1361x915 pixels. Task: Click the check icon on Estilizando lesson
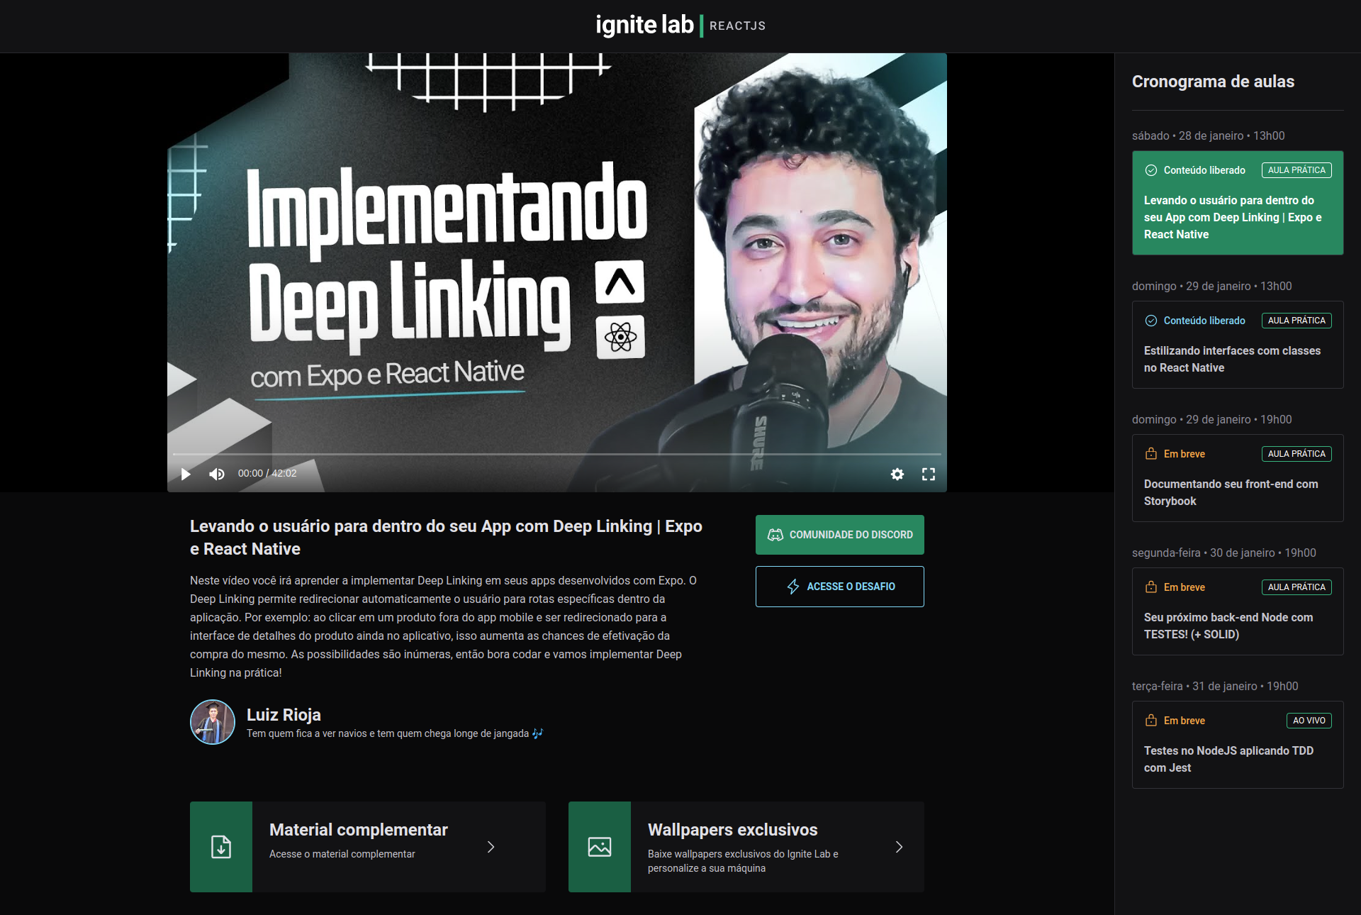[1151, 321]
